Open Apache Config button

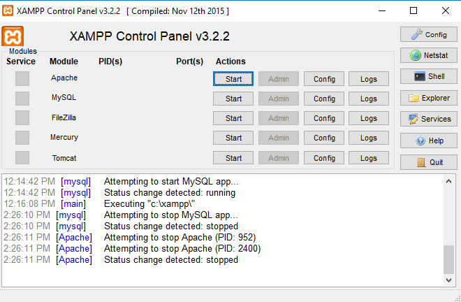click(x=324, y=79)
